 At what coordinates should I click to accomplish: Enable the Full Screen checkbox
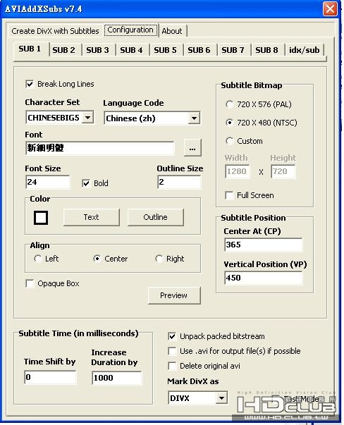229,195
